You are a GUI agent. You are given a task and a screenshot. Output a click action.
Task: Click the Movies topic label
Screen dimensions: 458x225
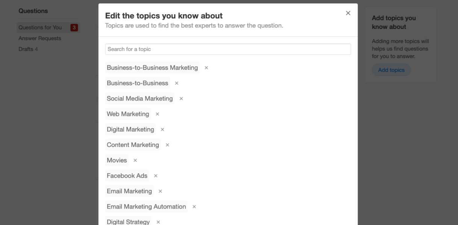pyautogui.click(x=117, y=160)
